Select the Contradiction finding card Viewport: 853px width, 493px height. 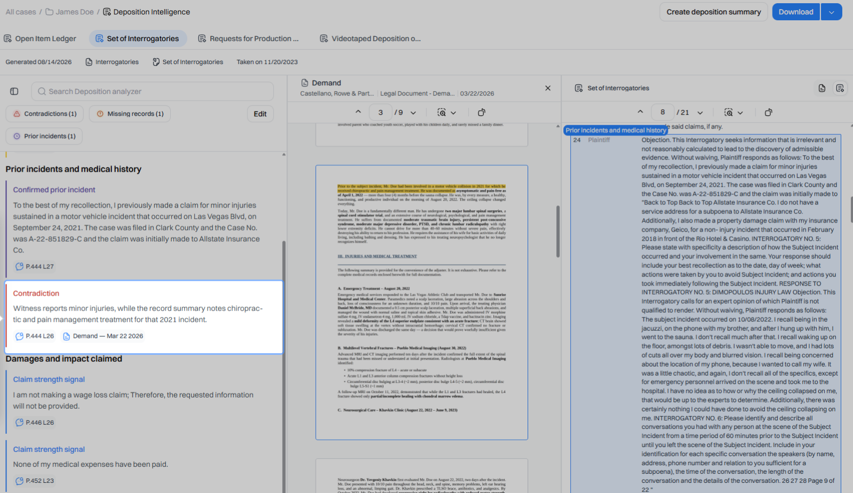pos(144,317)
